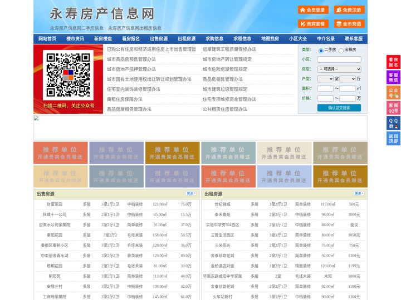Open the 自来水公司家属院 sale listing

pyautogui.click(x=55, y=225)
